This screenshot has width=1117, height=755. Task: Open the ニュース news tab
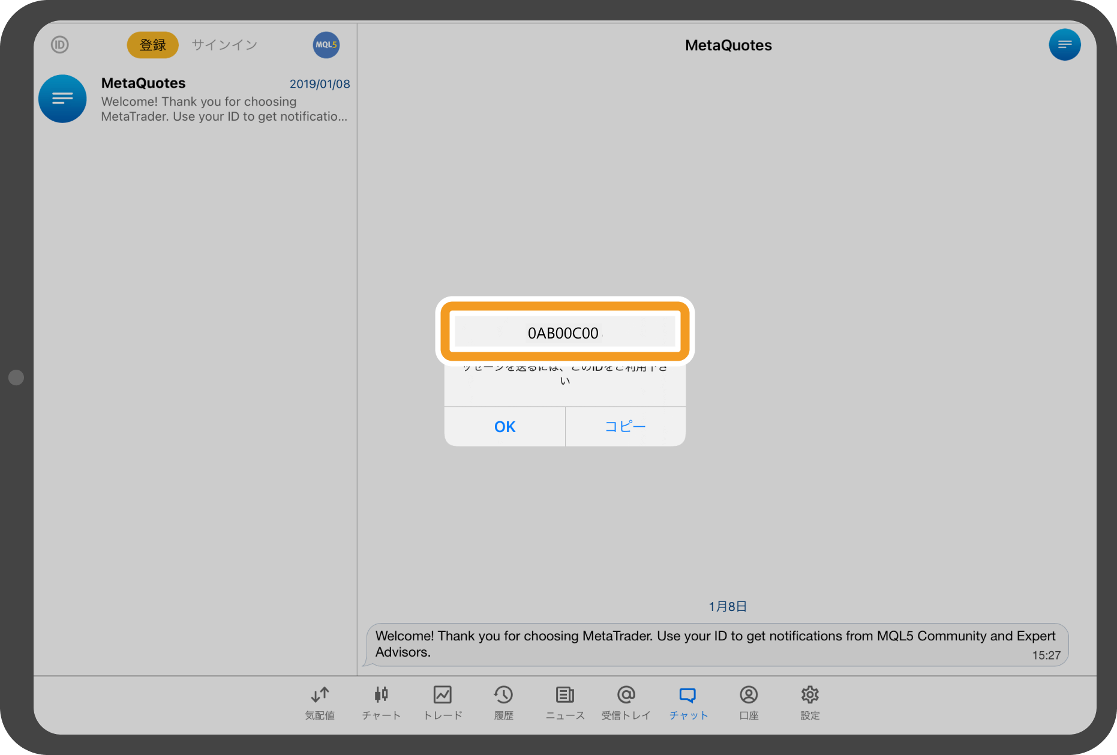tap(565, 703)
